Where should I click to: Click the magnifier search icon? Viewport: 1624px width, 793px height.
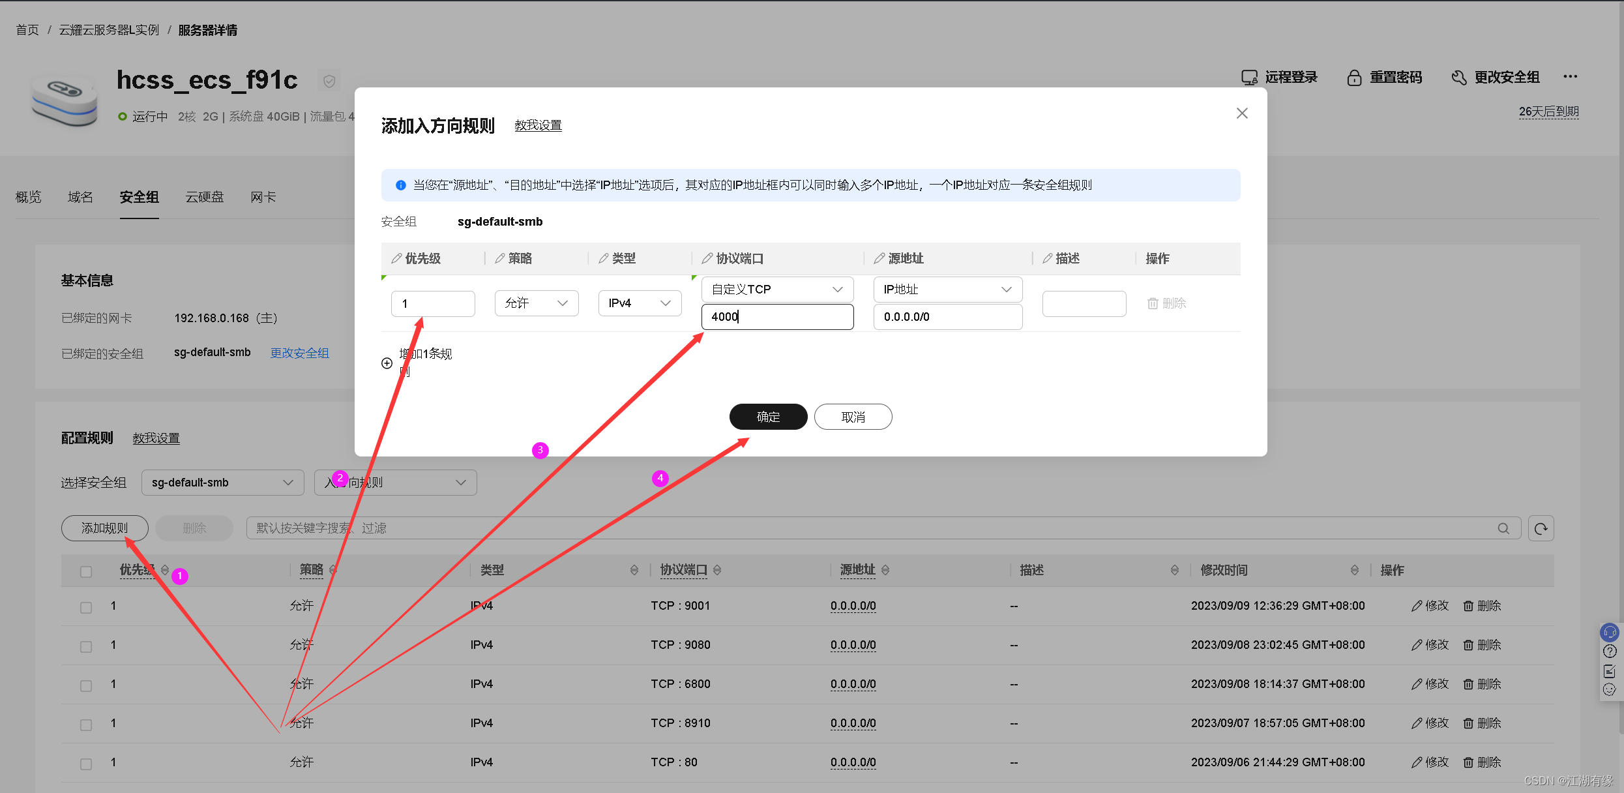[1503, 528]
